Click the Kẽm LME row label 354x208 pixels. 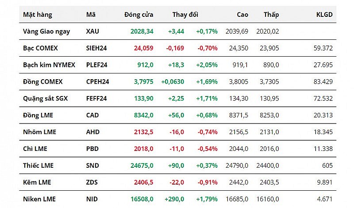[38, 183]
